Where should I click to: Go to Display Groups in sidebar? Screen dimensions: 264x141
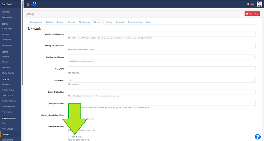tap(9, 90)
